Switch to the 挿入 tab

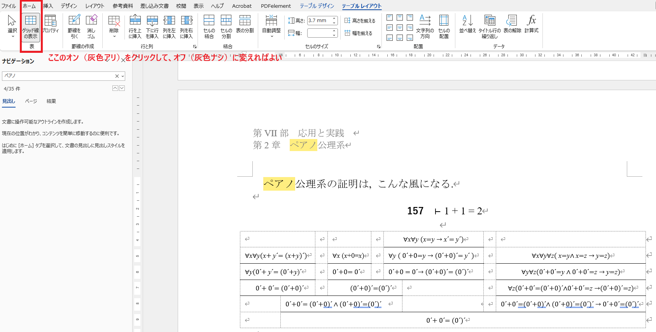tap(48, 6)
